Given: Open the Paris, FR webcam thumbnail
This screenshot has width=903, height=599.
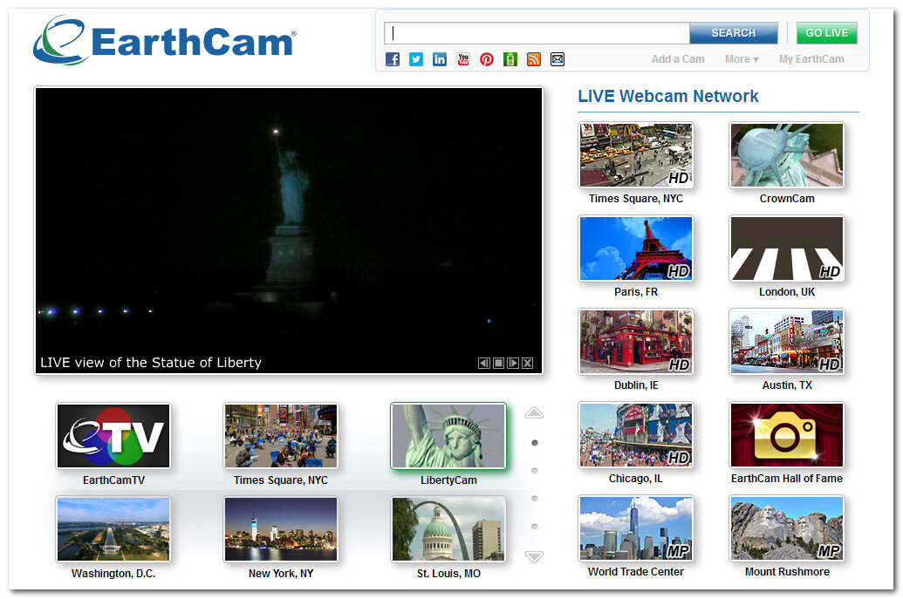Looking at the screenshot, I should [636, 248].
